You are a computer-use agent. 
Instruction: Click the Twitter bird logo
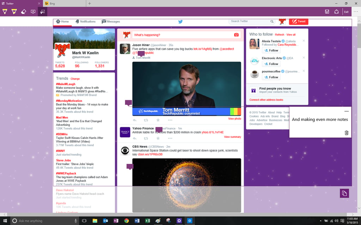(x=180, y=21)
